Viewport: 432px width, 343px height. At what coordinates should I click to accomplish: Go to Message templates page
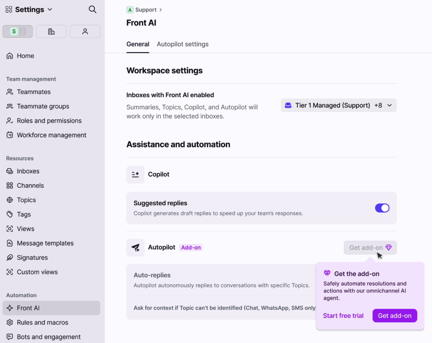[x=45, y=243]
